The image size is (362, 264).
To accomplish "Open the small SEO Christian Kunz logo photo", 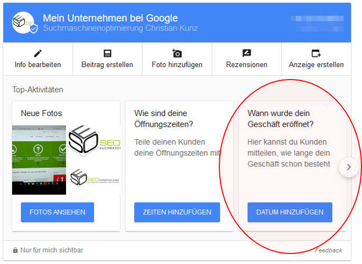I will click(95, 178).
